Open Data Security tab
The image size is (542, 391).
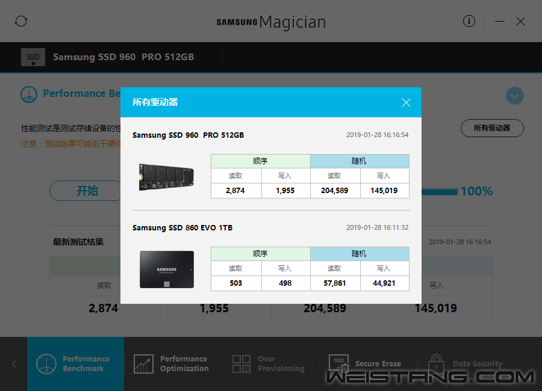click(465, 364)
